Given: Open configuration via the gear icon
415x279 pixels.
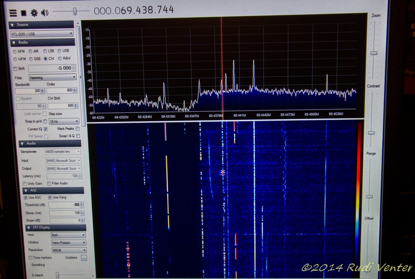Looking at the screenshot, I should pyautogui.click(x=34, y=12).
